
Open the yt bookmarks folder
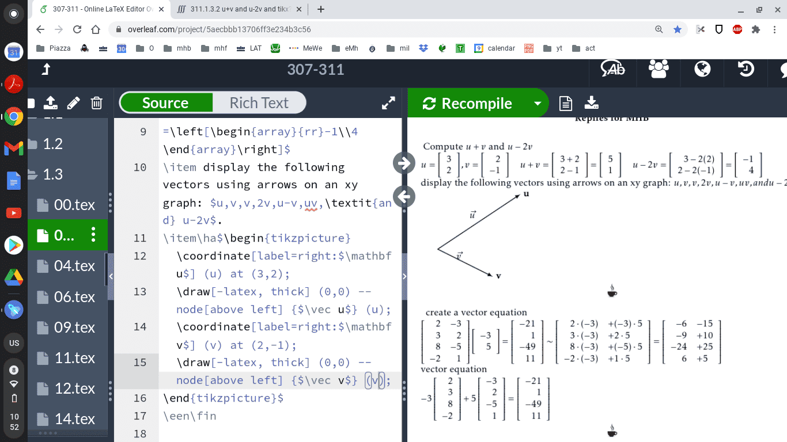pyautogui.click(x=553, y=48)
